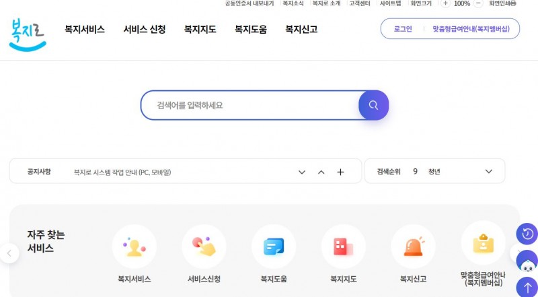Expand the 검색순위 ranking dropdown
The image size is (538, 297).
tap(489, 171)
